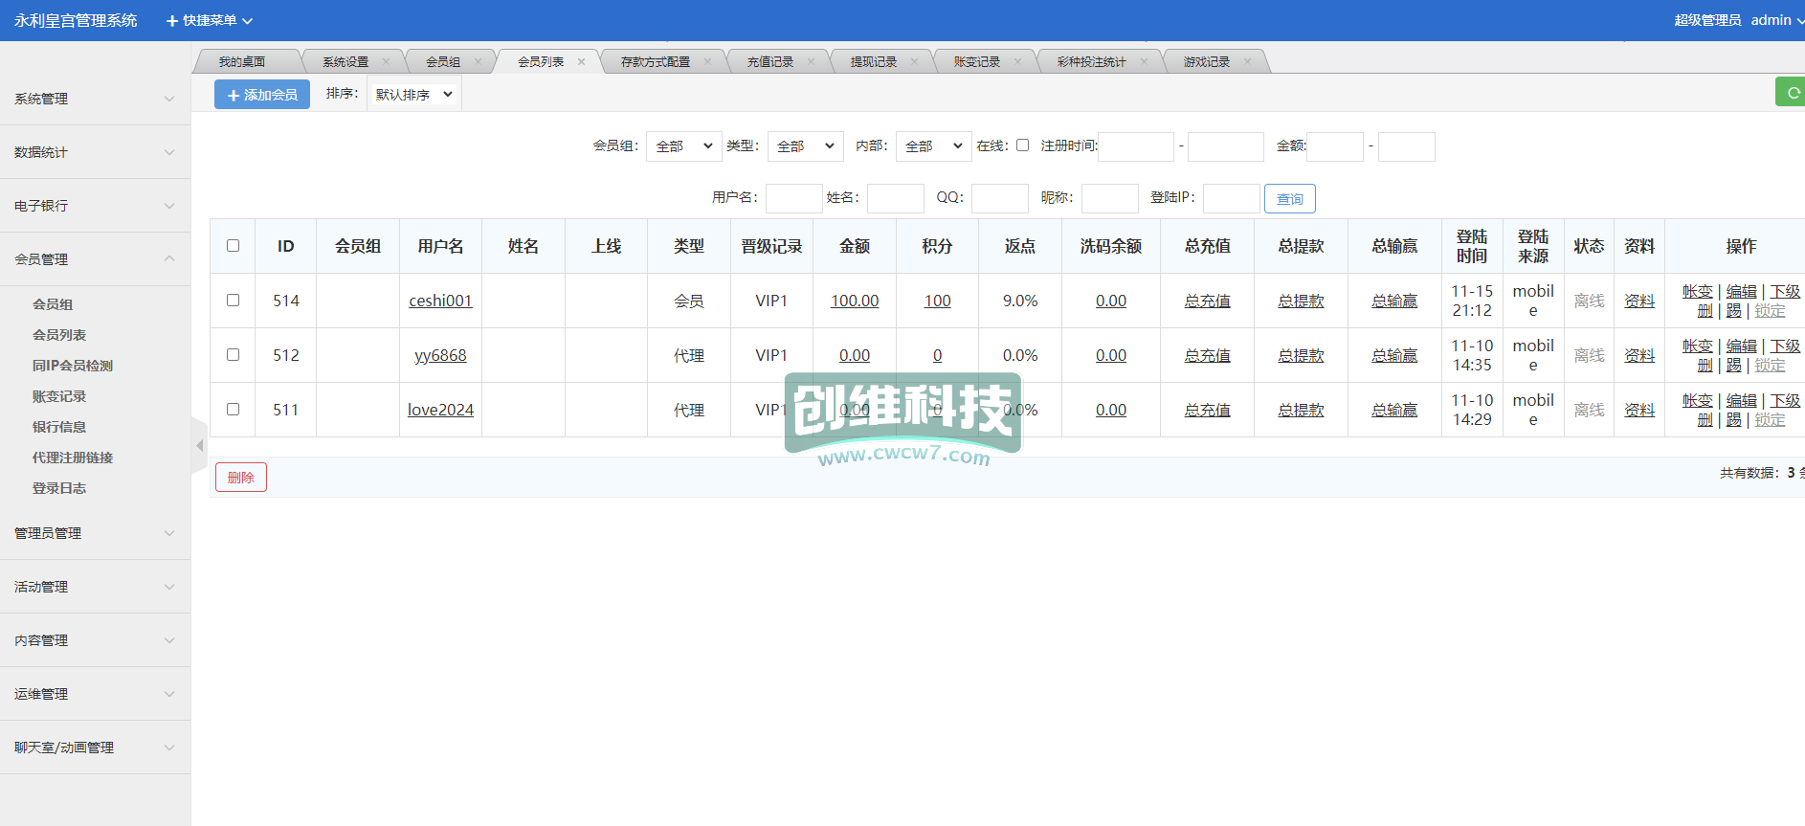Click 编辑 edit link in ceshi001 row
Screen dimensions: 1805x826
coord(1742,291)
